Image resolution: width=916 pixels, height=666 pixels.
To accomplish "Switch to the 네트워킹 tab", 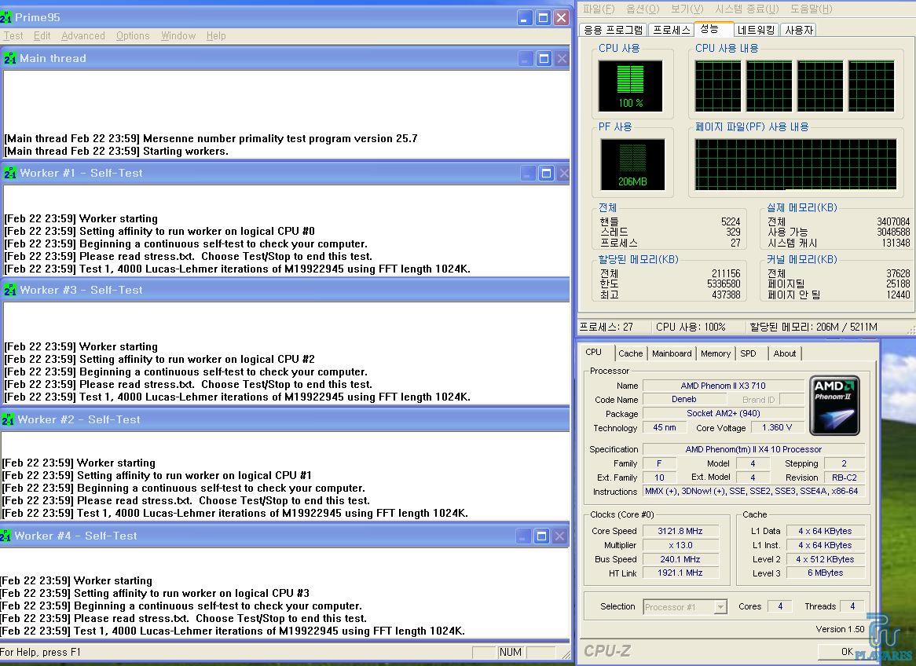I will (x=756, y=30).
